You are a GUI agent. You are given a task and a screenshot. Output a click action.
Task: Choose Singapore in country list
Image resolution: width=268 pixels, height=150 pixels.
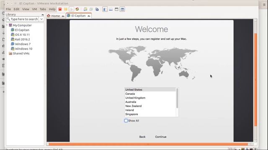150,114
